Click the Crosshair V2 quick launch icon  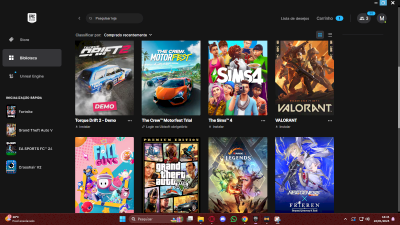tap(11, 167)
